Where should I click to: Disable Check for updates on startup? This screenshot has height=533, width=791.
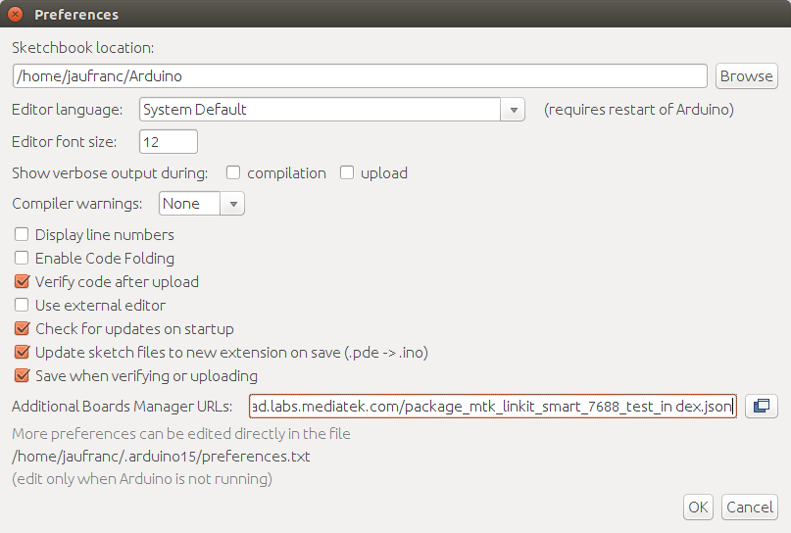pos(22,329)
